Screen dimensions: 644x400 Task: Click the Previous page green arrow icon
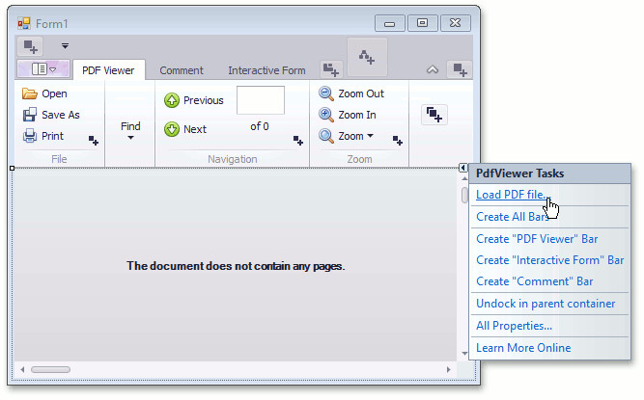[x=172, y=100]
